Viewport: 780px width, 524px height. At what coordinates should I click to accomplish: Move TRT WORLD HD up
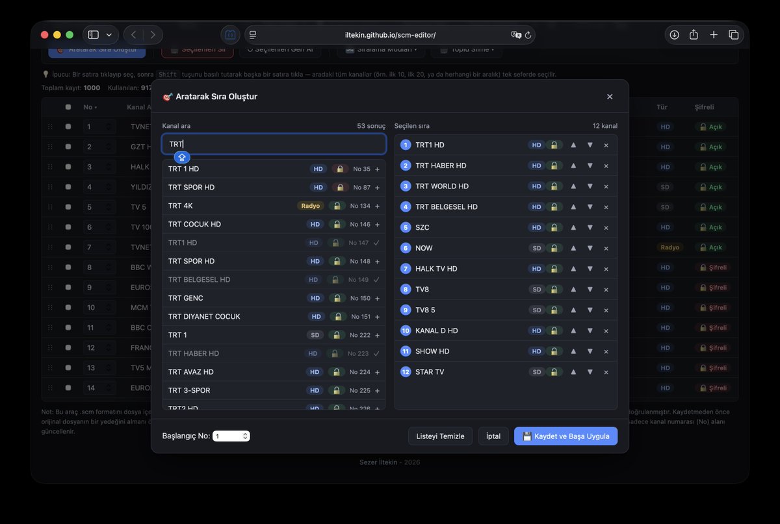point(573,186)
